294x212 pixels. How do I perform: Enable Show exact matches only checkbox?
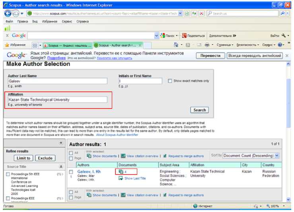click(170, 81)
